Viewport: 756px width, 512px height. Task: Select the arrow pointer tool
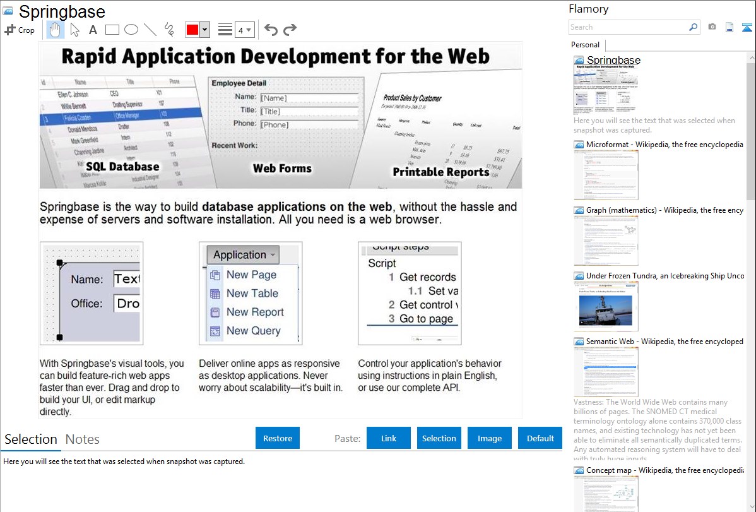pyautogui.click(x=74, y=30)
